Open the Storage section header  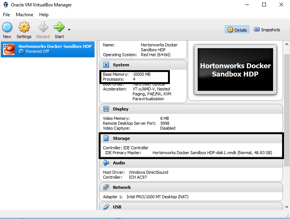[x=191, y=138]
